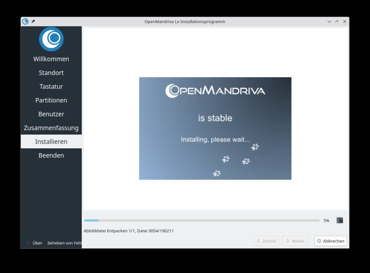Close the installer window

click(x=344, y=21)
